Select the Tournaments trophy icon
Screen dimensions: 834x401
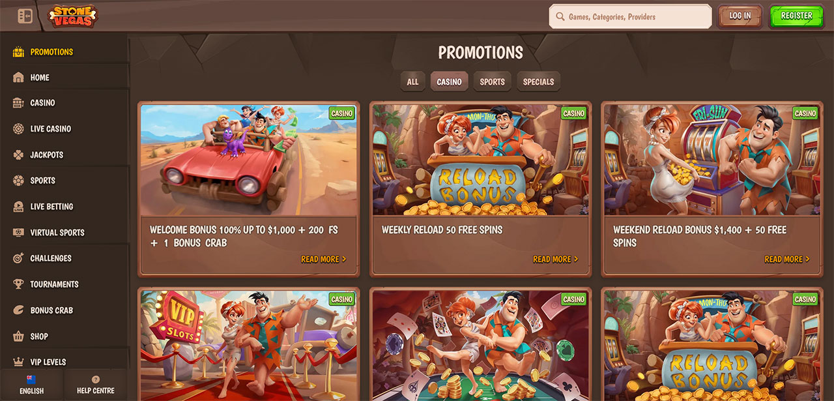point(18,284)
